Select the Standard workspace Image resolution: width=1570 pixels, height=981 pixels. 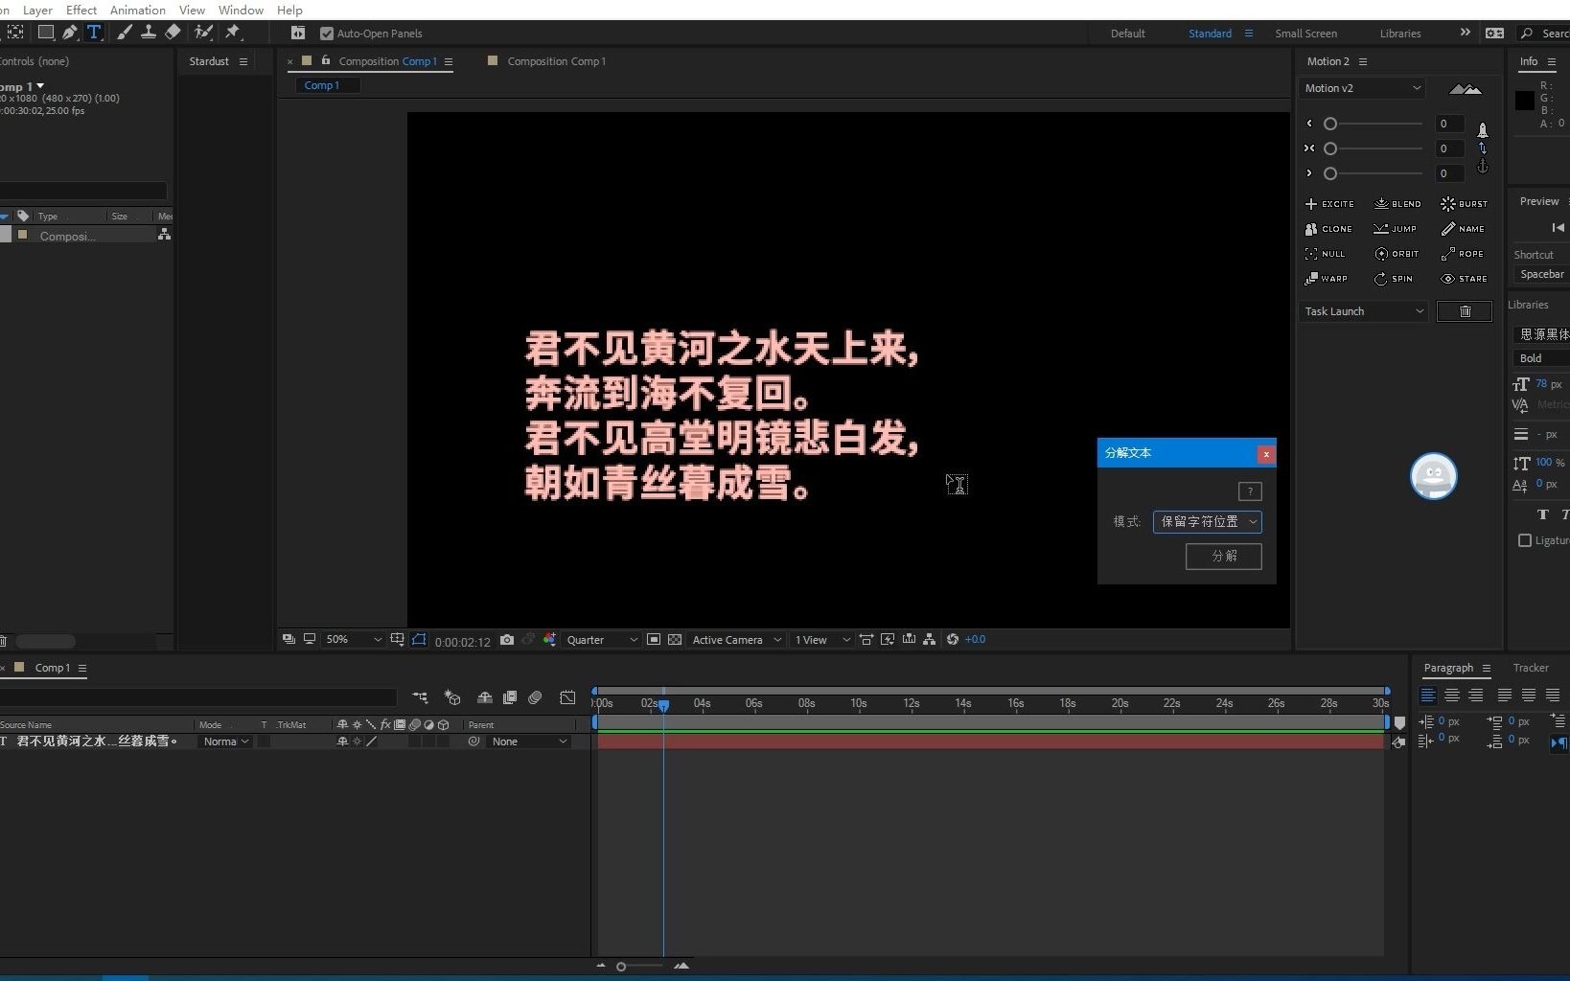pyautogui.click(x=1210, y=34)
